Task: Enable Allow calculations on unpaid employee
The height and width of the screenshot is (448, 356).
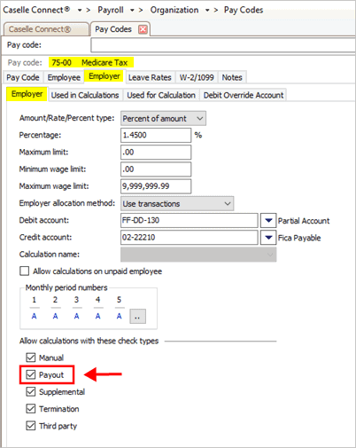Action: (x=24, y=271)
